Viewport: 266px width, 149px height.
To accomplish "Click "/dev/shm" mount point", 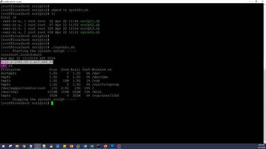I will pyautogui.click(x=100, y=77).
